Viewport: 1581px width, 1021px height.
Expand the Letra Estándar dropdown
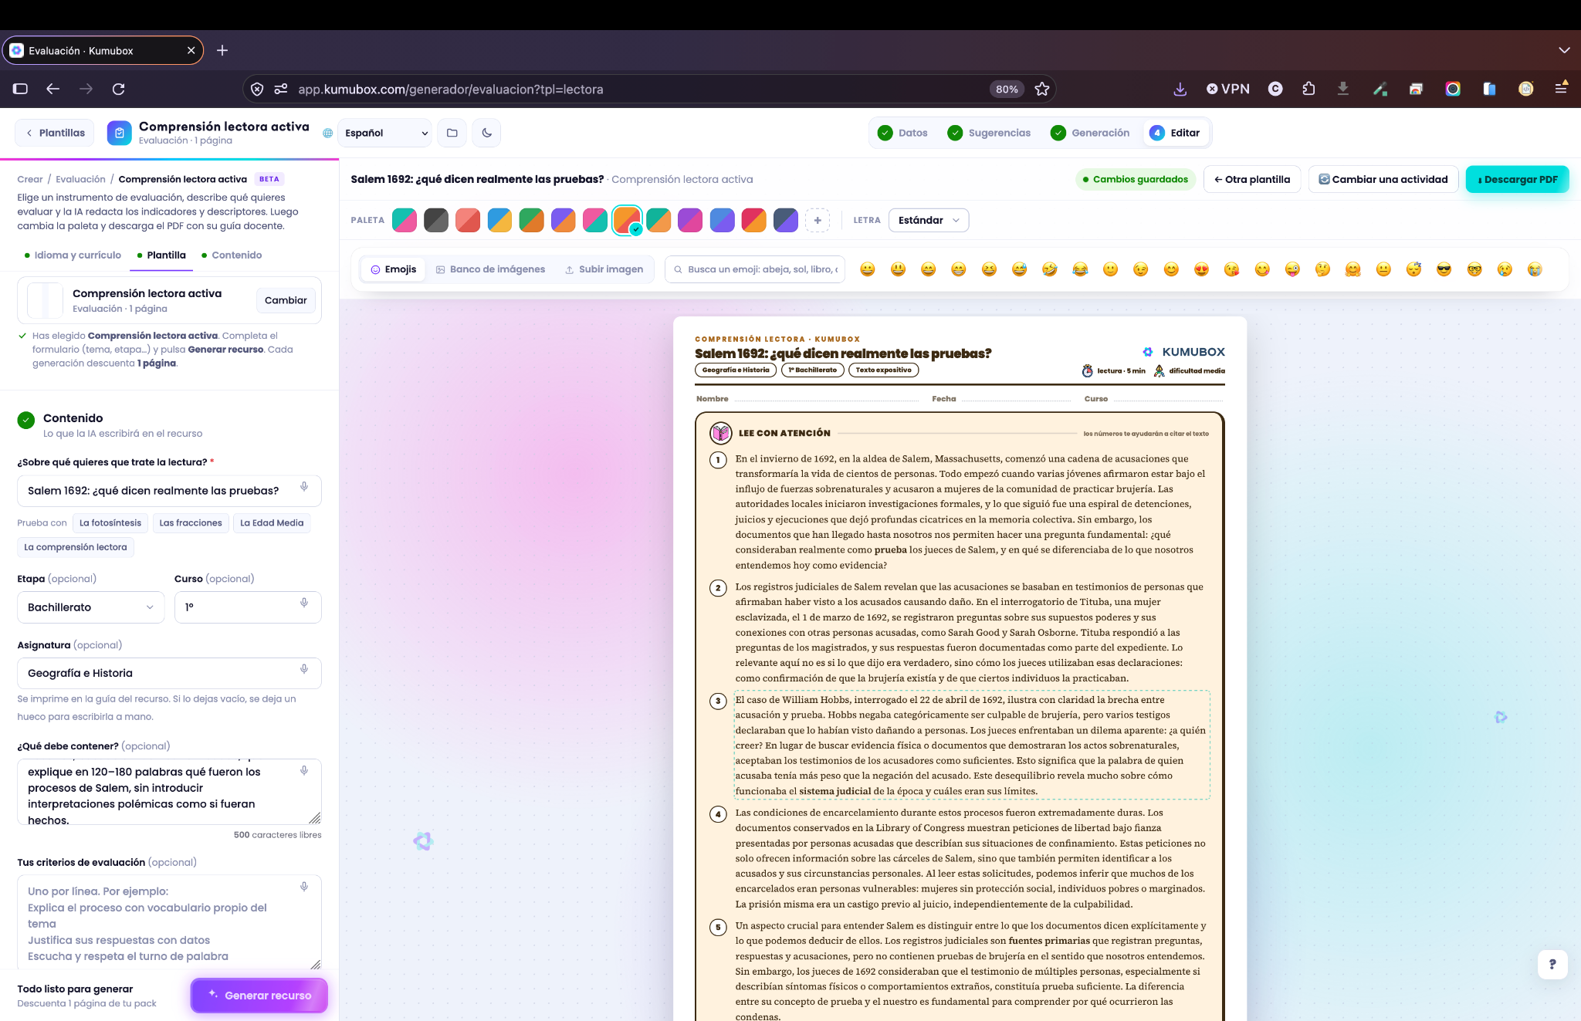929,220
